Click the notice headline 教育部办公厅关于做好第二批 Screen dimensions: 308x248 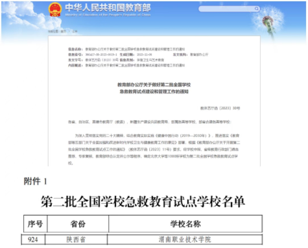(x=154, y=84)
